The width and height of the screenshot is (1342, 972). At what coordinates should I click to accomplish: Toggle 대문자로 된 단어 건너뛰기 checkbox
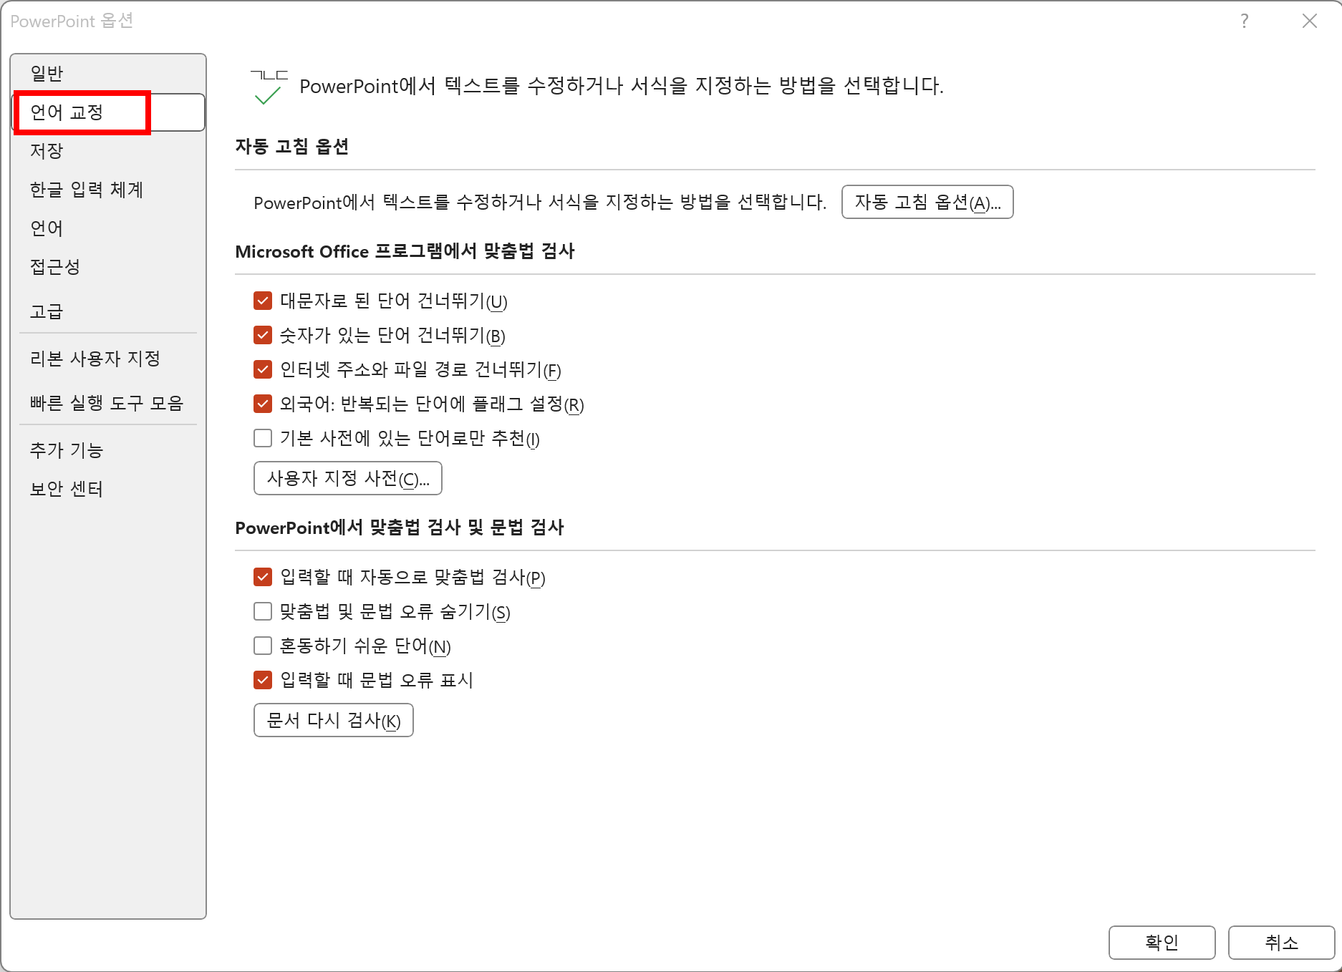point(263,301)
